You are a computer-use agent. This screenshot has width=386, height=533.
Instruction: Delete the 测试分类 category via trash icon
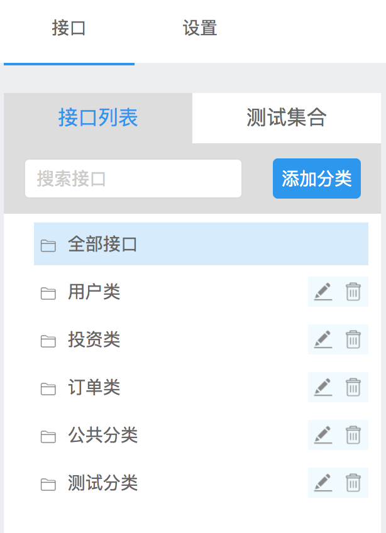(353, 483)
